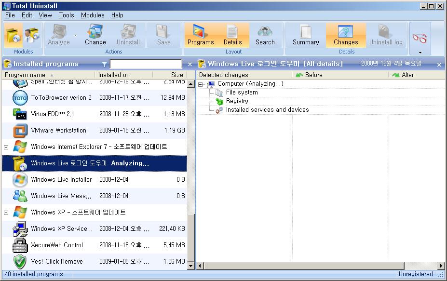The height and width of the screenshot is (281, 447).
Task: Click the Windows Live installer icon
Action: click(x=20, y=180)
